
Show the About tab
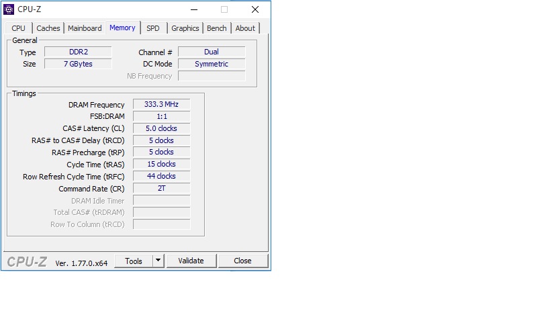tap(245, 28)
